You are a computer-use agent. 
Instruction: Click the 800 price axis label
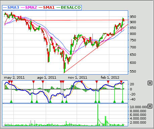133,34
